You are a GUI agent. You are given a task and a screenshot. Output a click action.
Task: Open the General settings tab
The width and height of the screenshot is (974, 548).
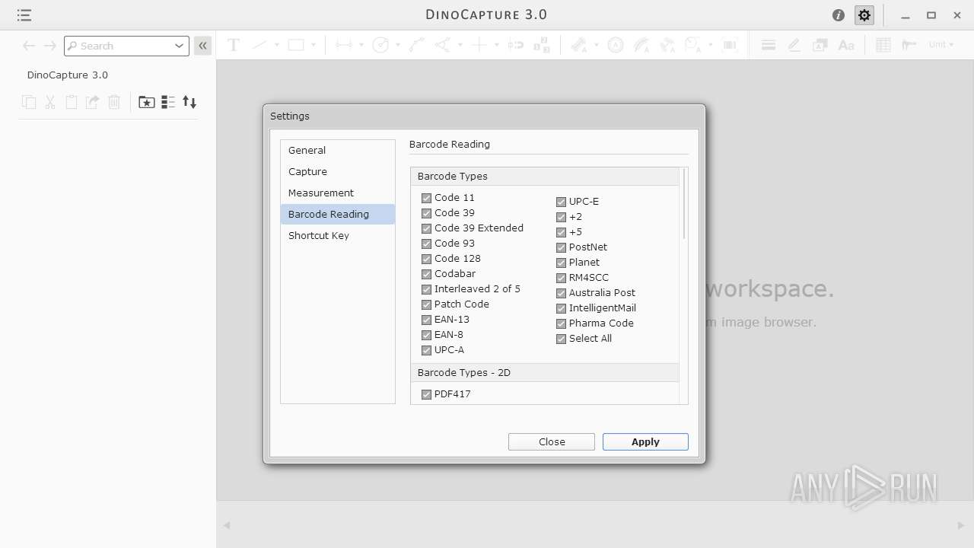pos(338,151)
